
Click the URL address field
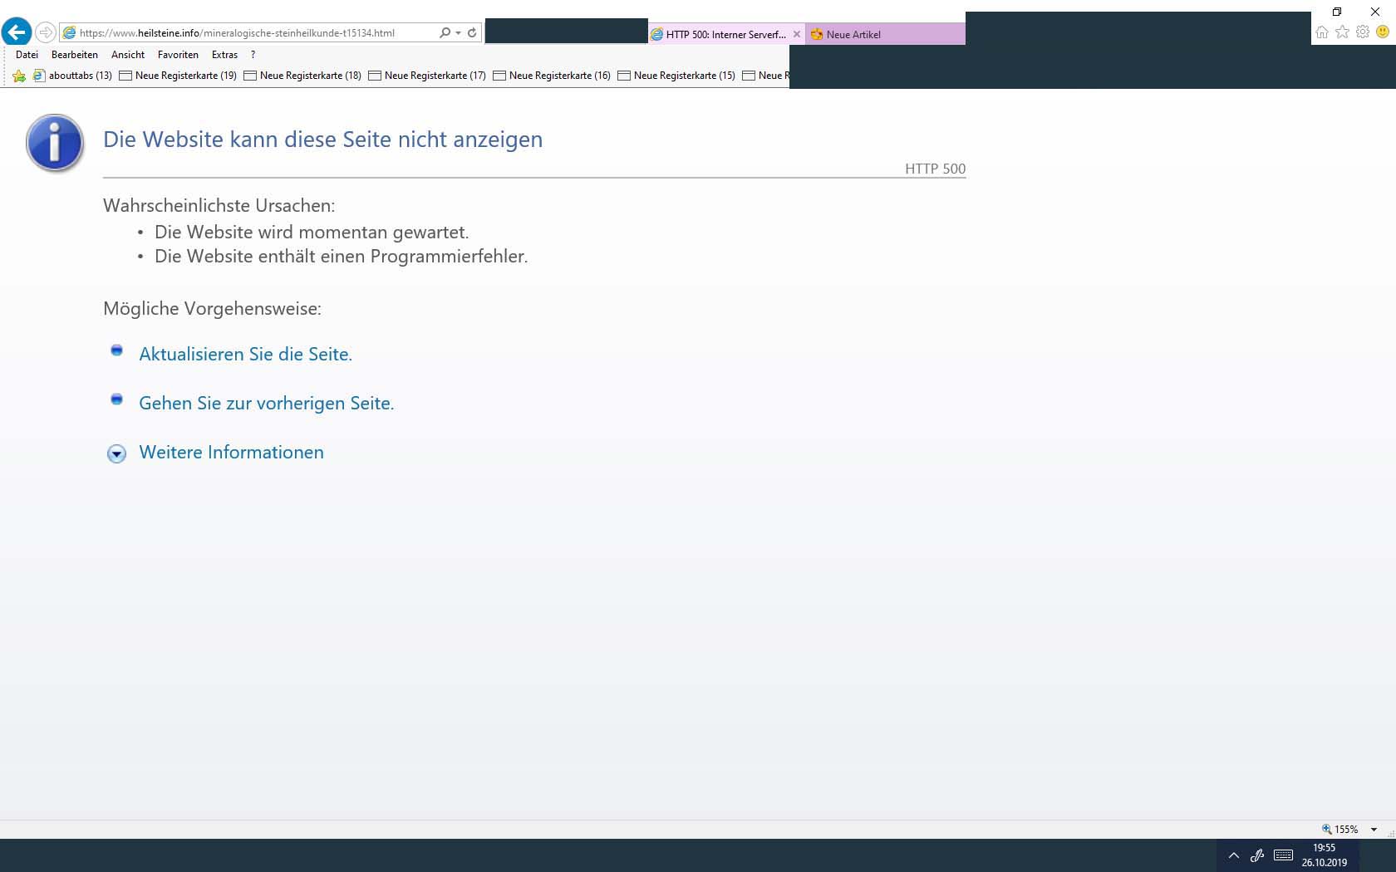click(x=249, y=33)
